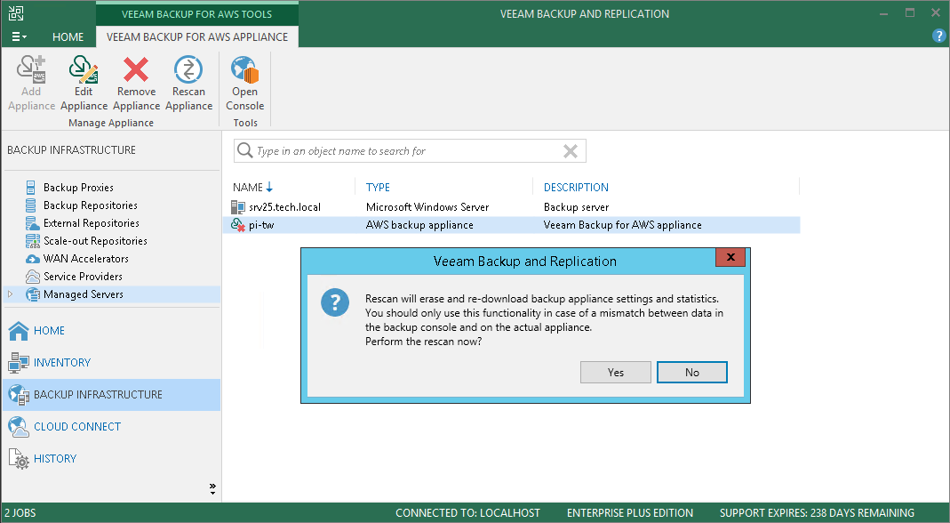
Task: Select the srv25.tech.local row
Action: click(x=511, y=207)
